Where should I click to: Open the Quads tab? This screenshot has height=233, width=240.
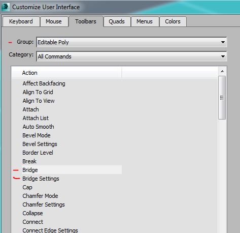pos(117,21)
